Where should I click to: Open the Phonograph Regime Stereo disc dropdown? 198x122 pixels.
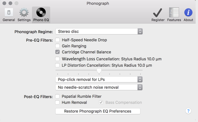[99, 31]
